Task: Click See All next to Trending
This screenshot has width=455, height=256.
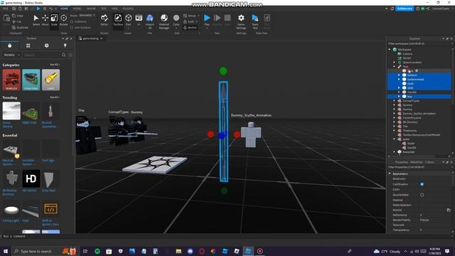Action: [54, 97]
